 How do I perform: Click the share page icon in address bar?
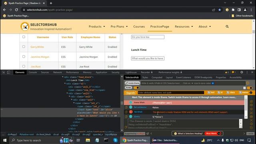click(214, 10)
